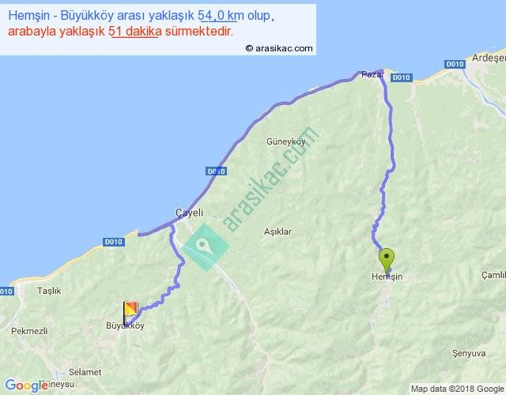The height and width of the screenshot is (395, 506).
Task: Click the D010 shield directly right of Pazar
Action: click(x=402, y=77)
